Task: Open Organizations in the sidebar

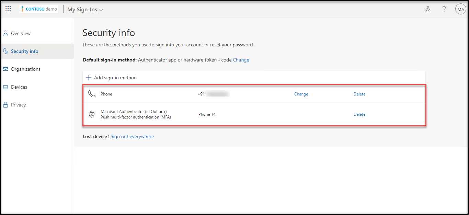Action: 25,69
